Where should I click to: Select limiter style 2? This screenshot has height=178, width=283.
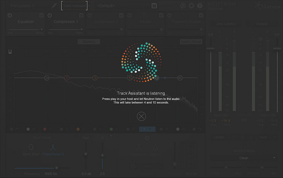pyautogui.click(x=243, y=137)
